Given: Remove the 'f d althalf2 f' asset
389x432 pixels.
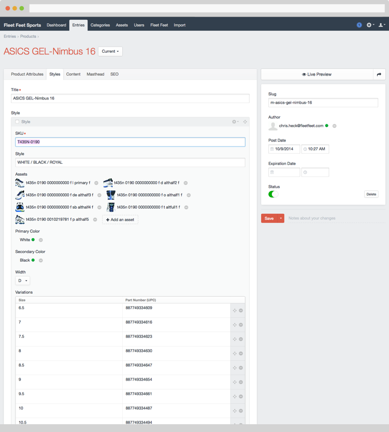Looking at the screenshot, I should (185, 183).
